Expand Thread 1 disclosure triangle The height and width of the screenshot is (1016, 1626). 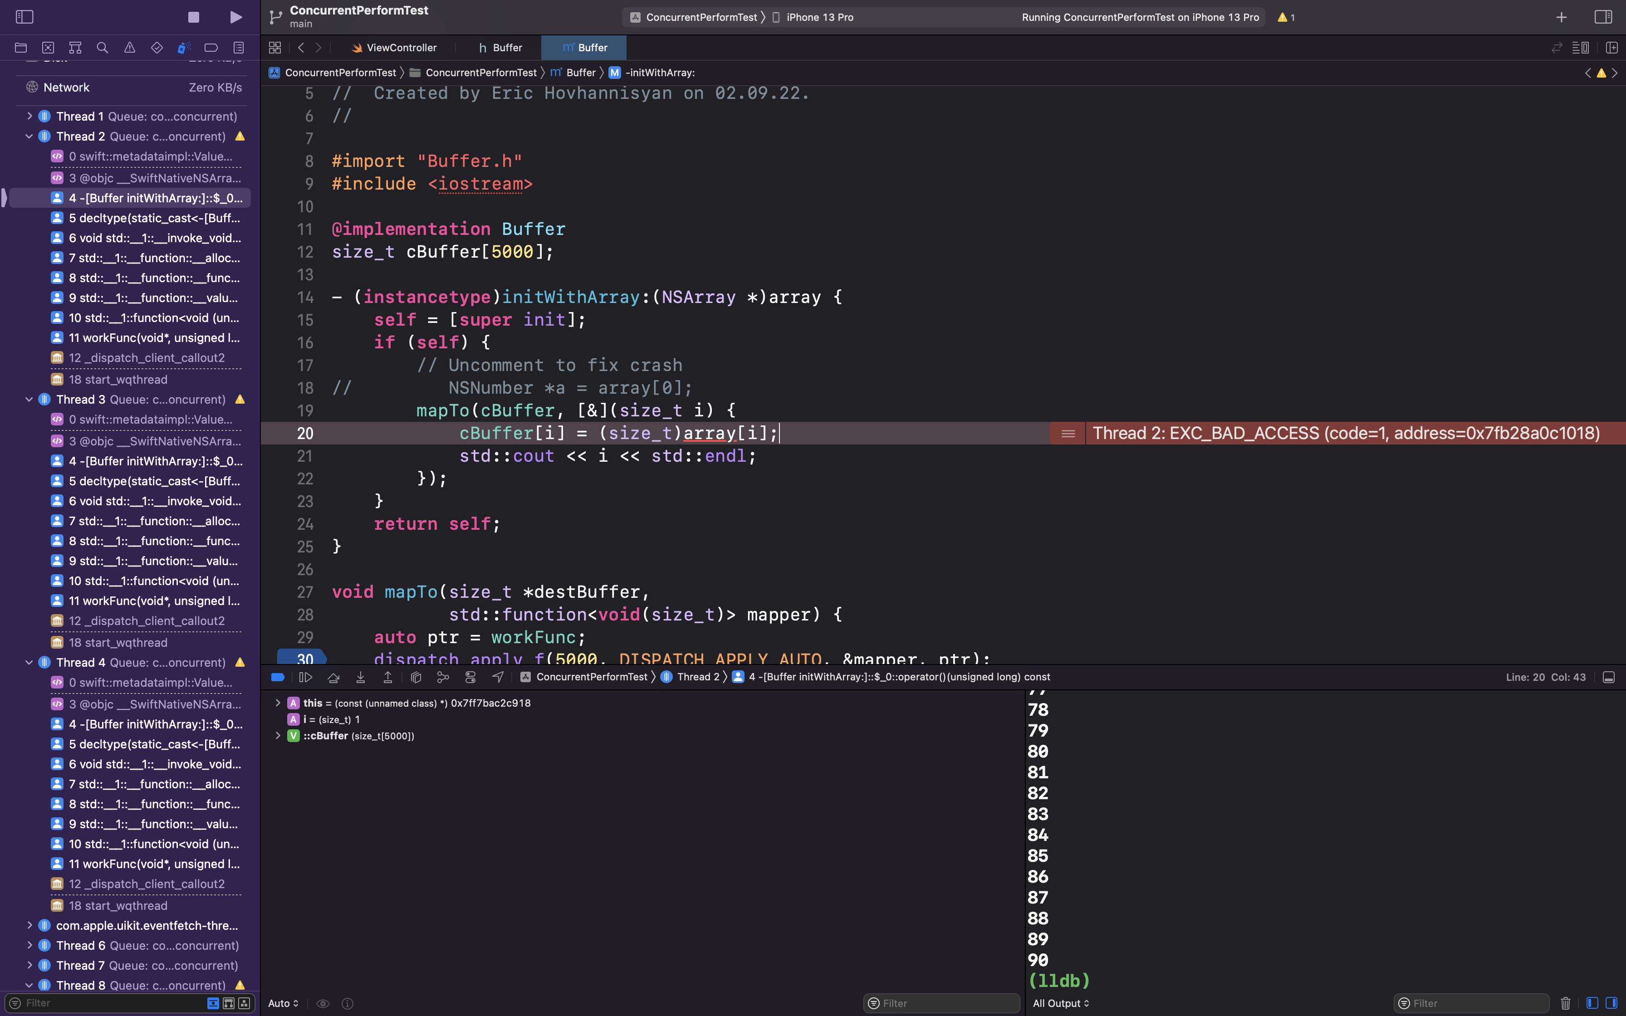pos(29,116)
